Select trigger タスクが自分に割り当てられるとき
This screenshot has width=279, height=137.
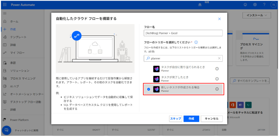pos(183,69)
